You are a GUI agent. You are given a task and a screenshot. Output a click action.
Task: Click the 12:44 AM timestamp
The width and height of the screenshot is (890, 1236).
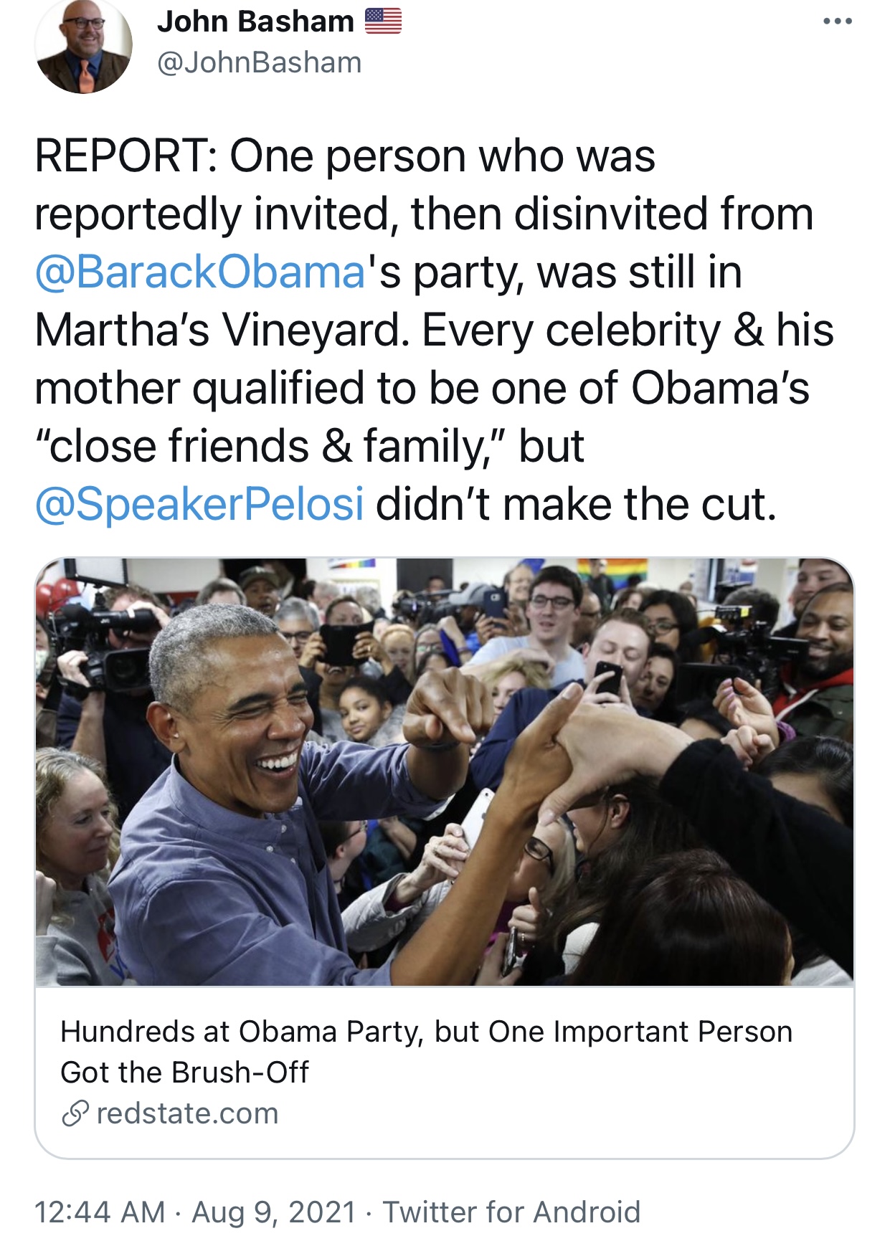coord(100,1212)
